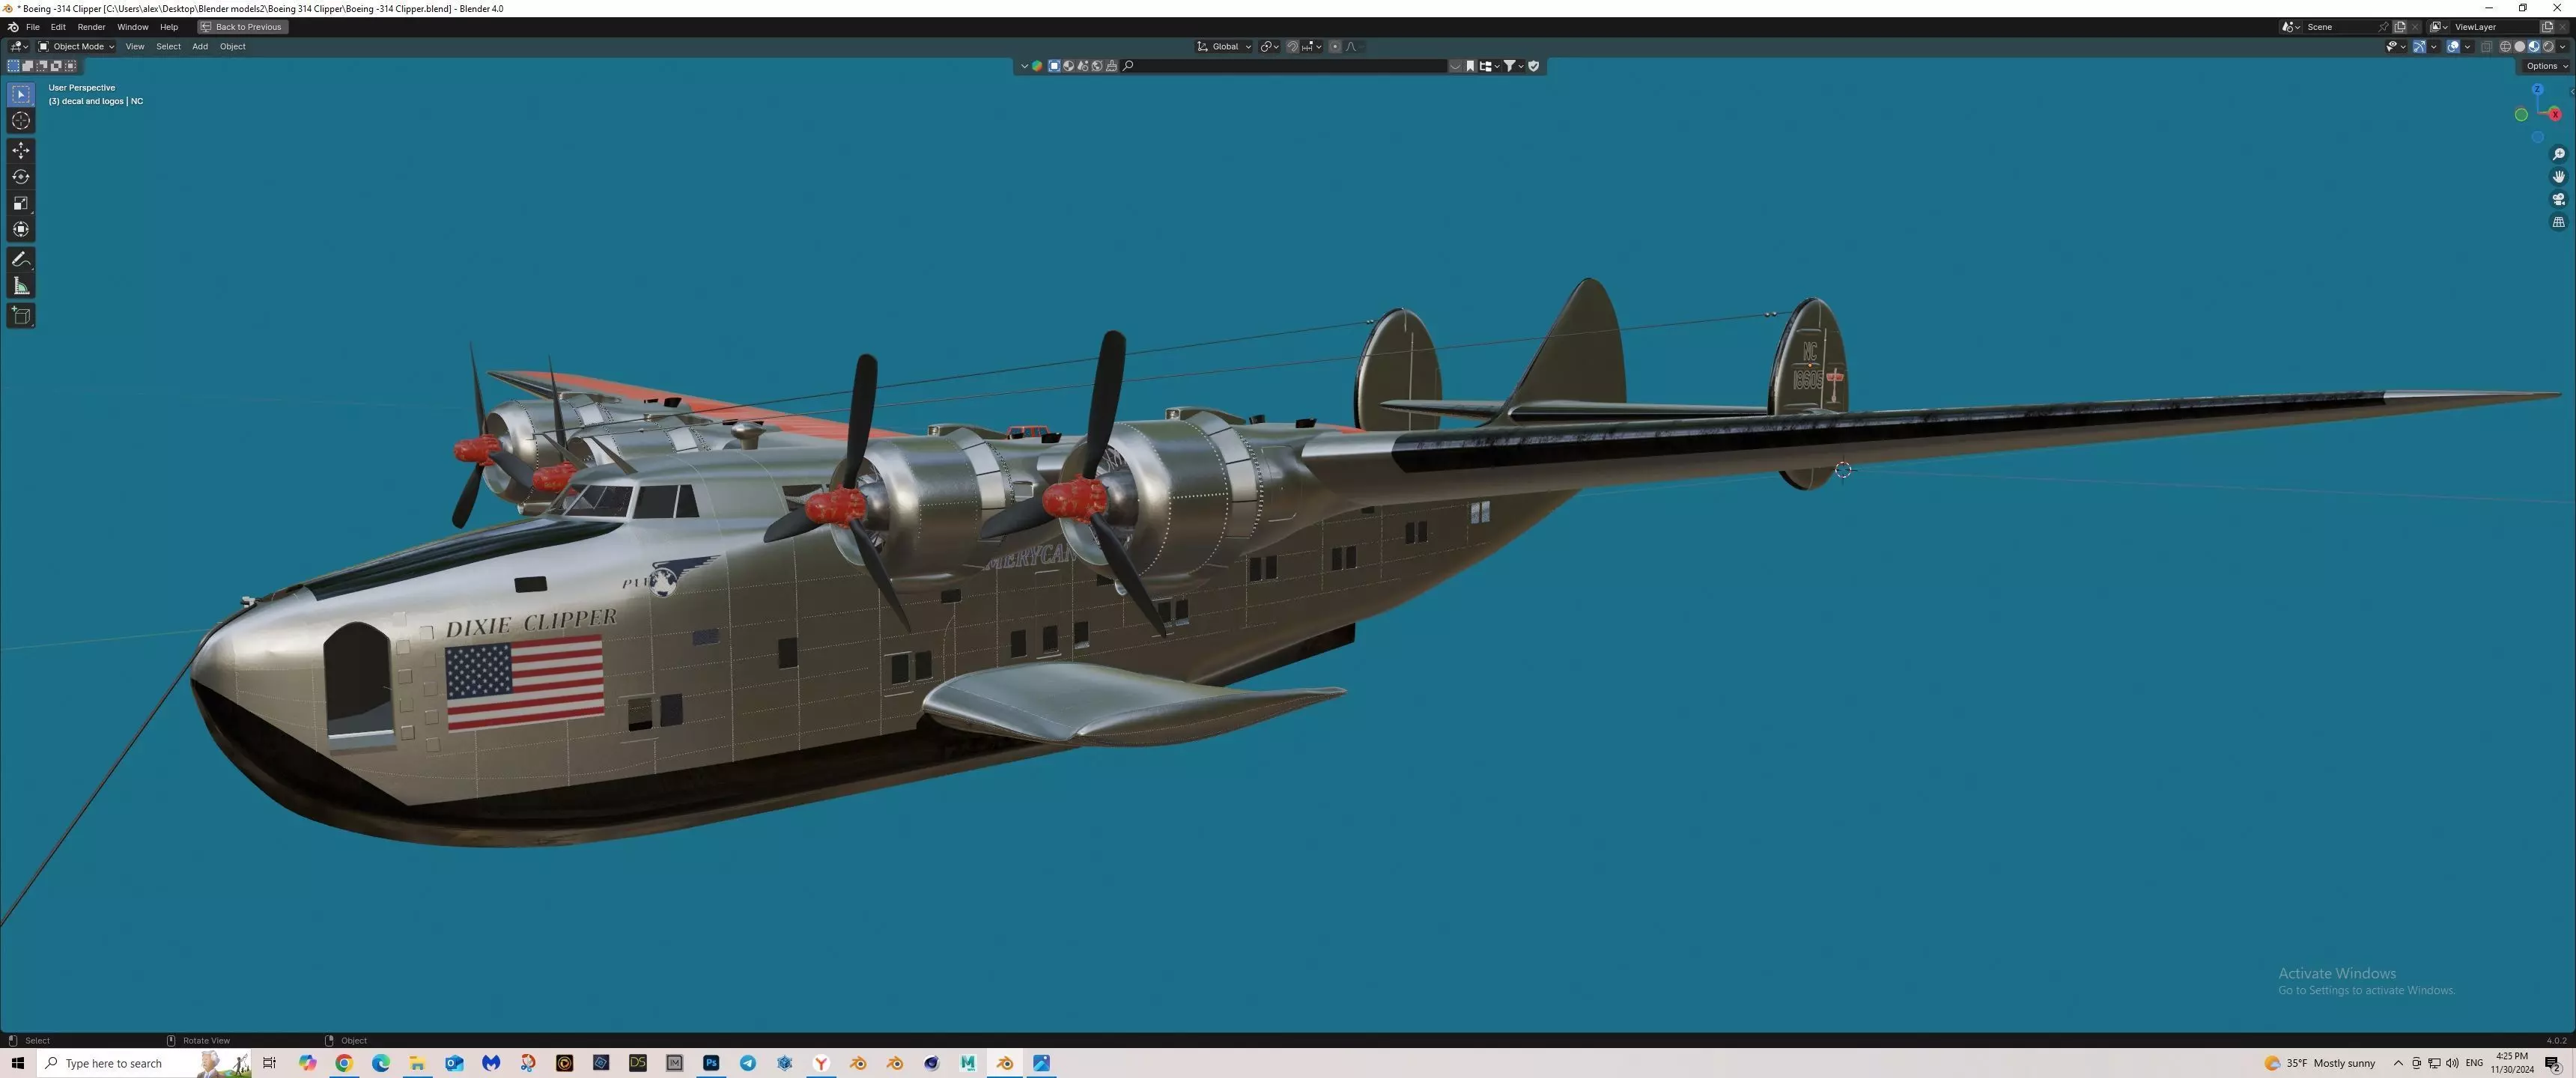Add new view layer icon
The height and width of the screenshot is (1078, 2576).
click(x=2547, y=27)
